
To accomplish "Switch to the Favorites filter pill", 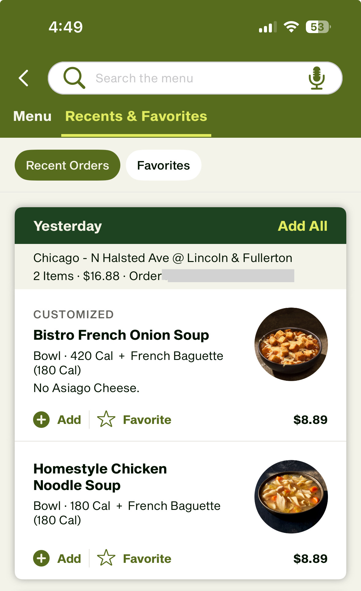I will [x=164, y=165].
